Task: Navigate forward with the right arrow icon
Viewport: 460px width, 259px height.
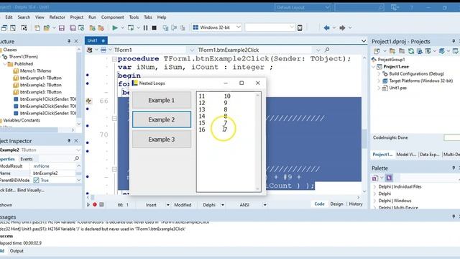Action: [342, 28]
